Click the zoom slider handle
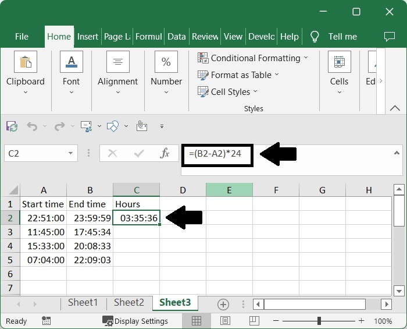 pos(319,321)
